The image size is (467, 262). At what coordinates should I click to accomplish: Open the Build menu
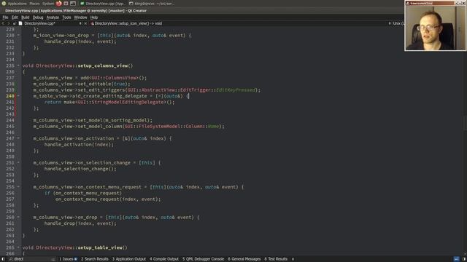[x=26, y=17]
